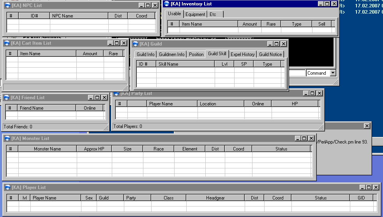The height and width of the screenshot is (217, 383).
Task: Click Status header in Monster List
Action: 281,149
